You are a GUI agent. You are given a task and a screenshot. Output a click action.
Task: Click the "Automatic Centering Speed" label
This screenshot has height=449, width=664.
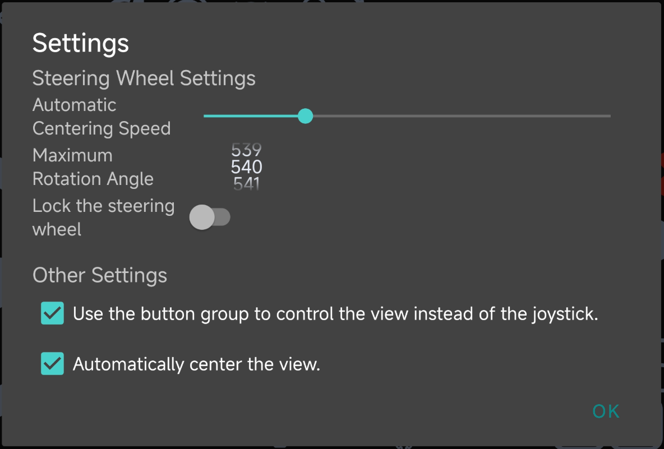point(102,117)
